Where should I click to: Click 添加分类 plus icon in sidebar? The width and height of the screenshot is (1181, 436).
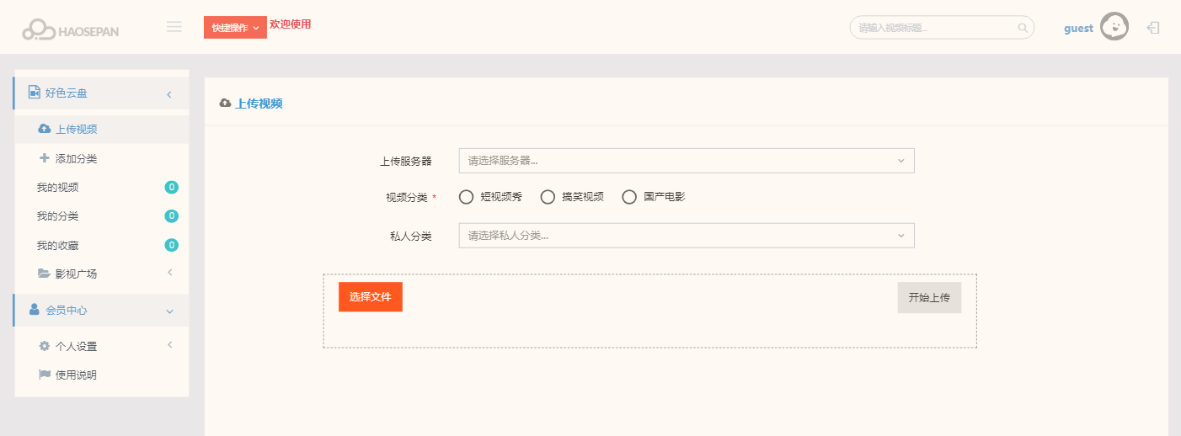pos(45,158)
